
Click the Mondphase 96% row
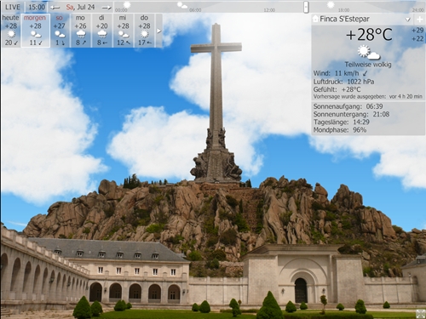340,130
